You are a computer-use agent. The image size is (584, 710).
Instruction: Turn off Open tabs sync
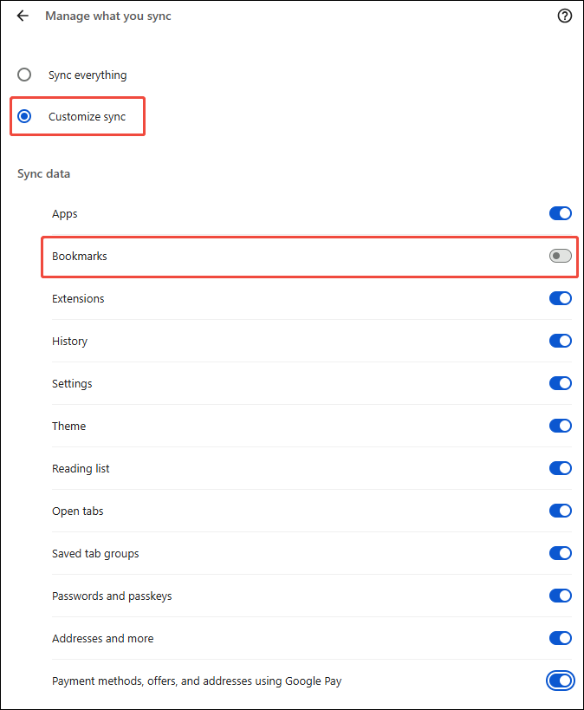pos(561,511)
